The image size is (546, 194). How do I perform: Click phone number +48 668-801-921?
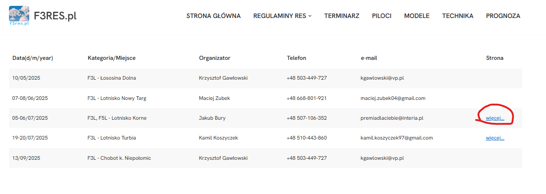pyautogui.click(x=307, y=98)
